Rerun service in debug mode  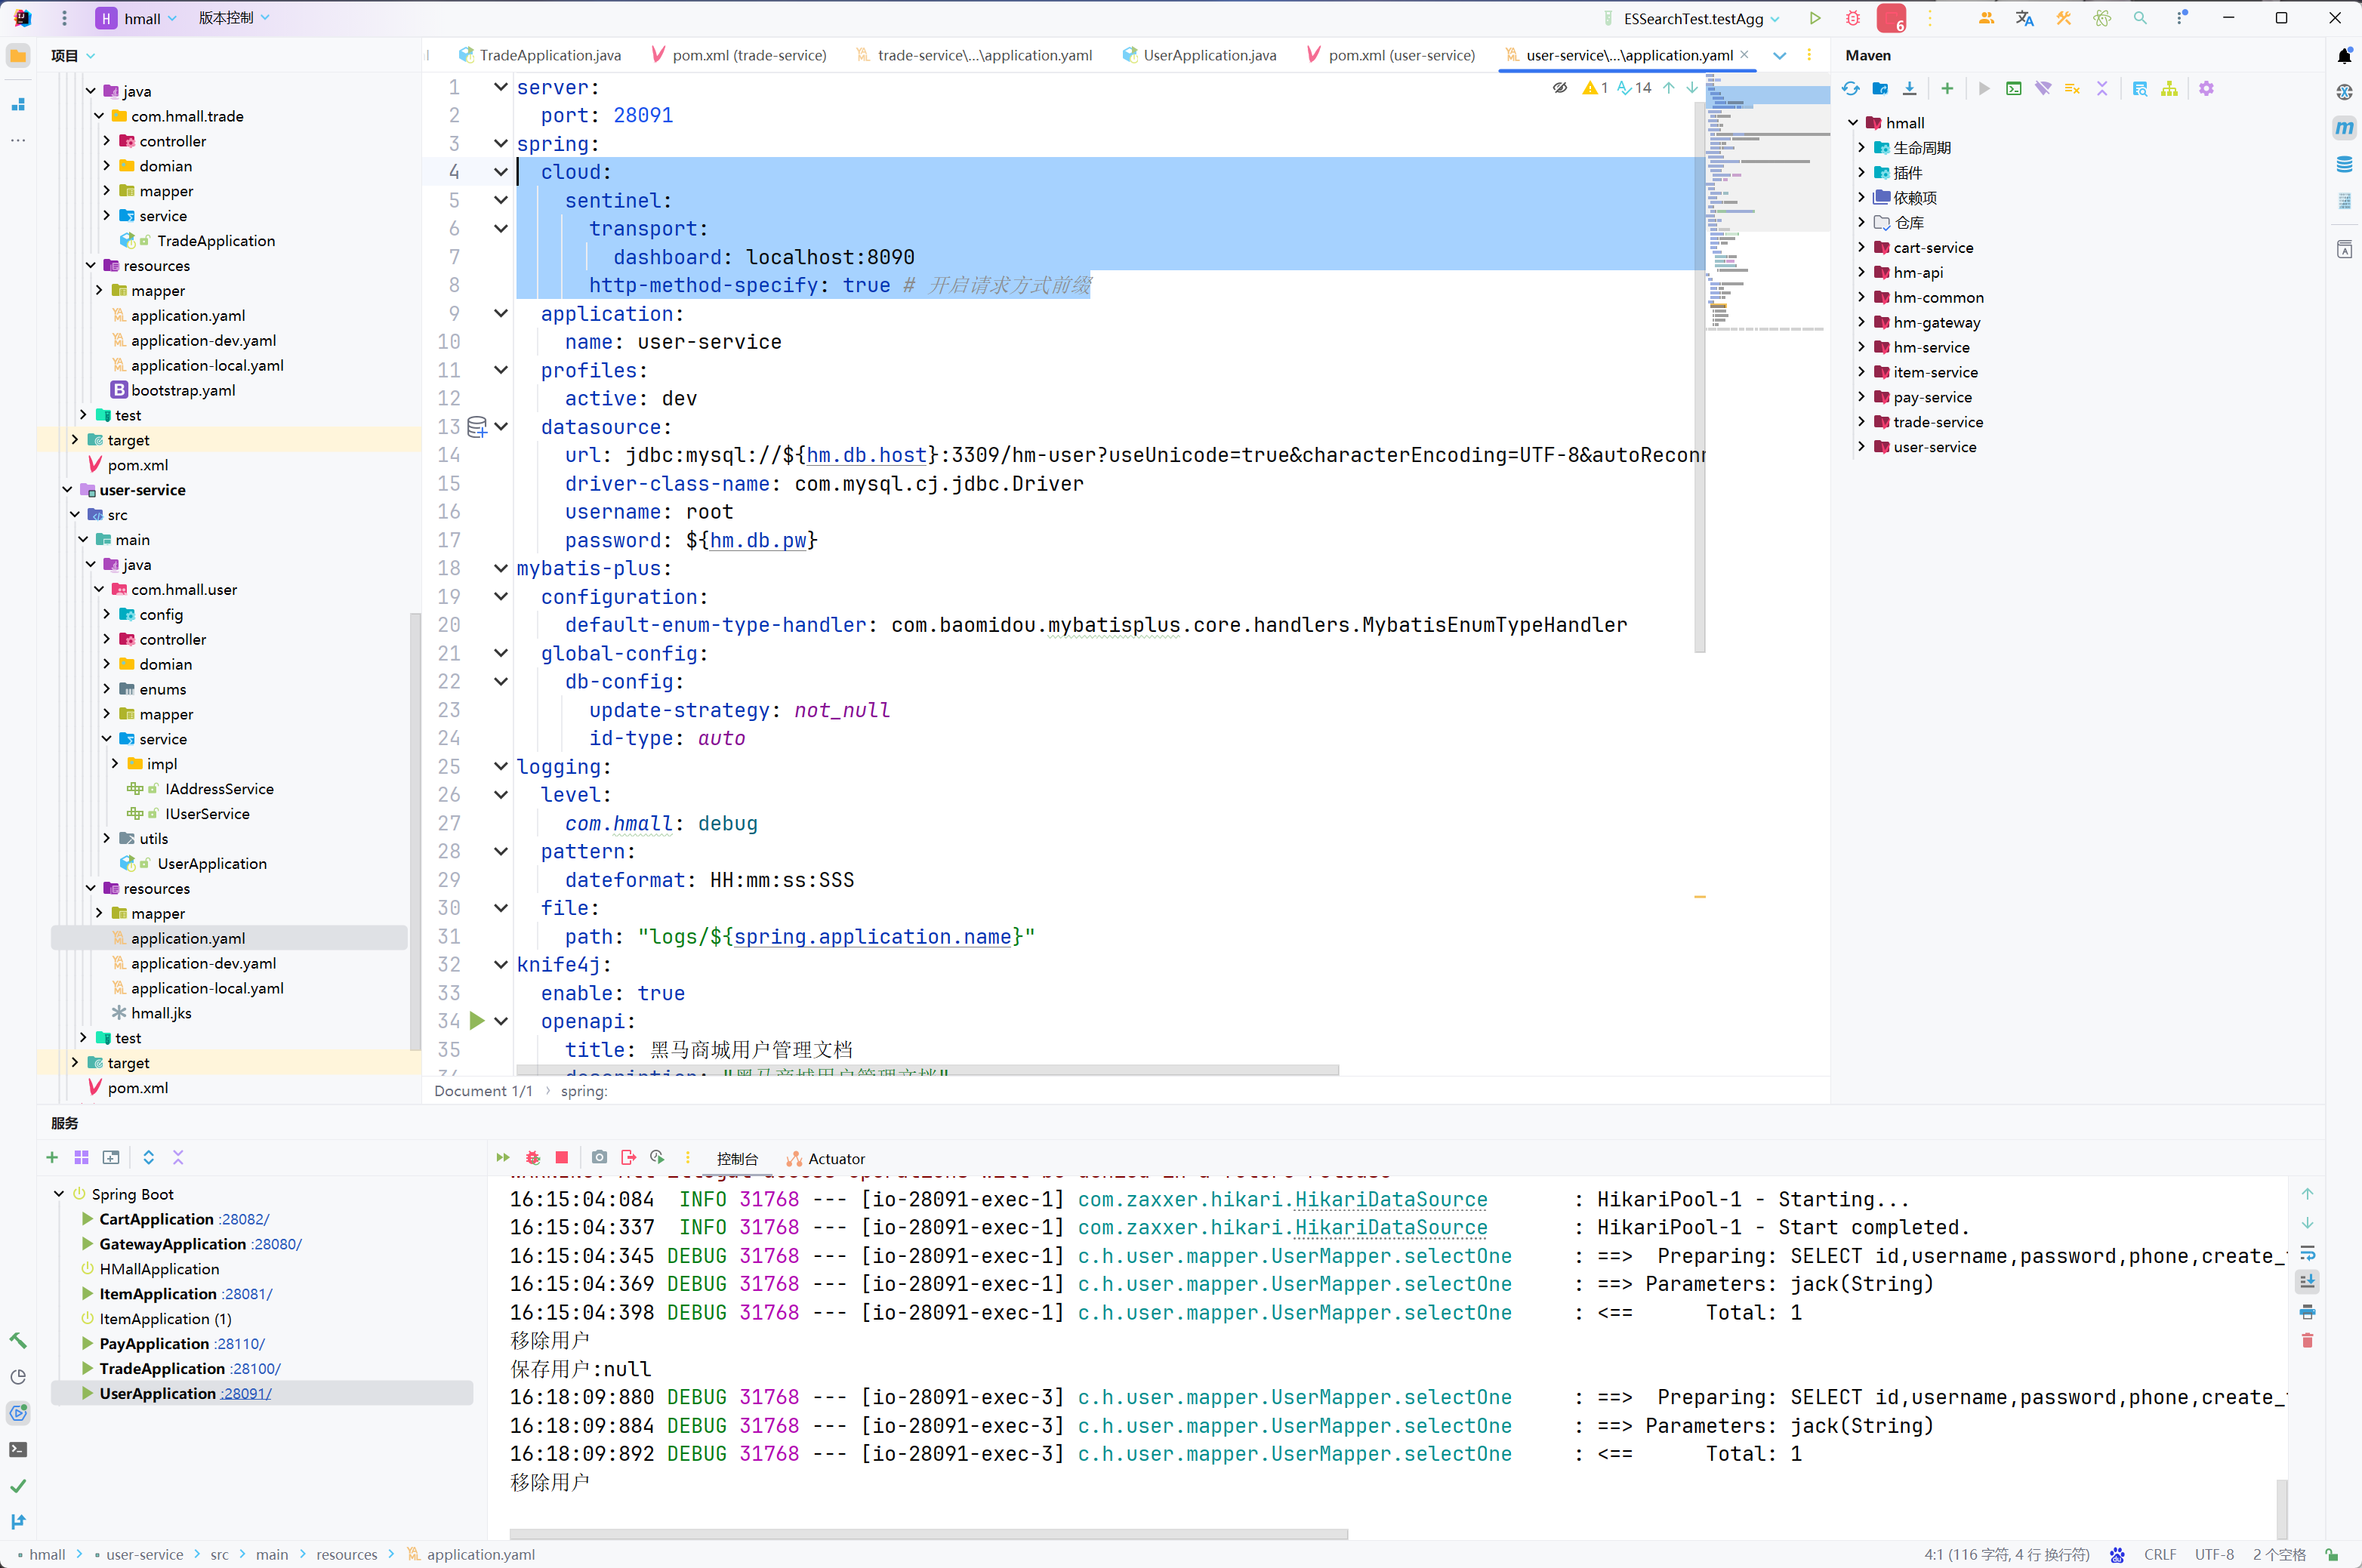533,1158
